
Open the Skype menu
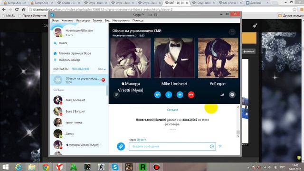(55, 20)
